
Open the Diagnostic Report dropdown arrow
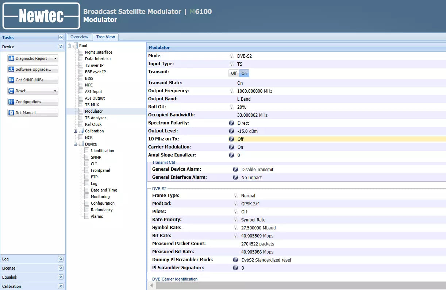[55, 58]
